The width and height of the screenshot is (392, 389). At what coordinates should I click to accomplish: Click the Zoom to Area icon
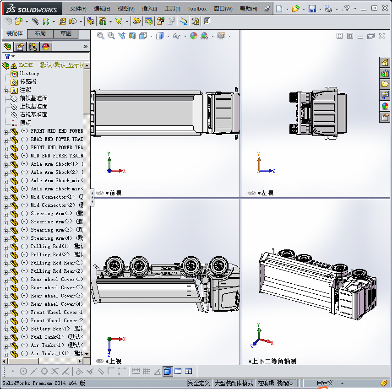click(x=111, y=36)
